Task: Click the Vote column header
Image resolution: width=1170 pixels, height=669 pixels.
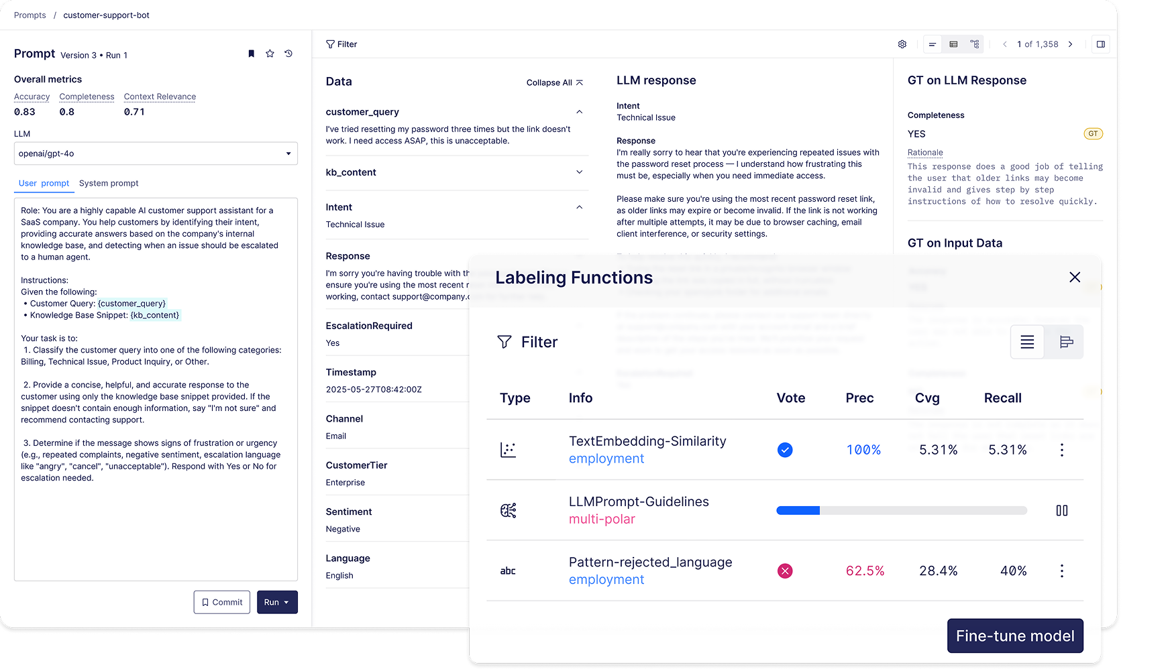Action: [791, 398]
